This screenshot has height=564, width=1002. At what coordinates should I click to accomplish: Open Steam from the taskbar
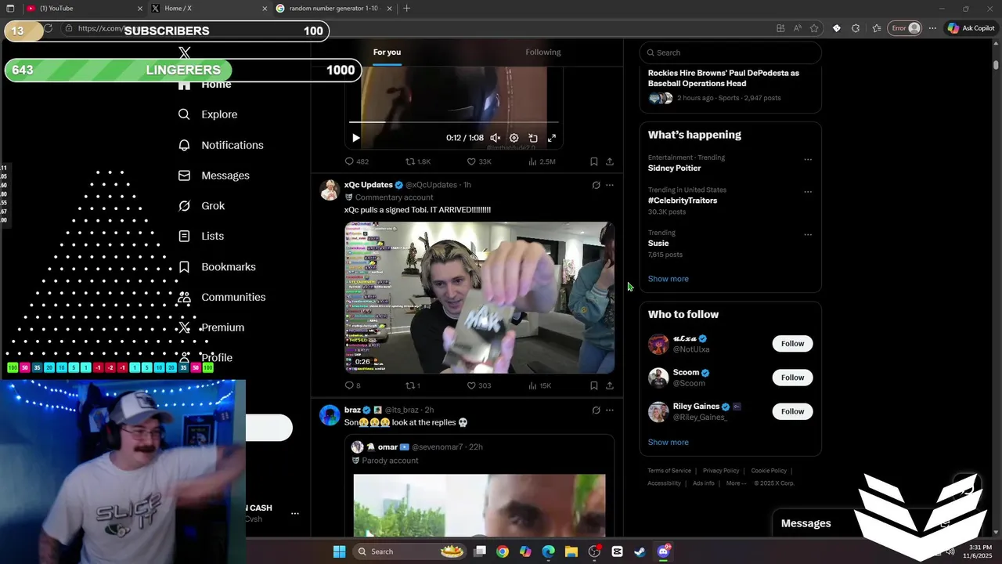click(x=640, y=551)
